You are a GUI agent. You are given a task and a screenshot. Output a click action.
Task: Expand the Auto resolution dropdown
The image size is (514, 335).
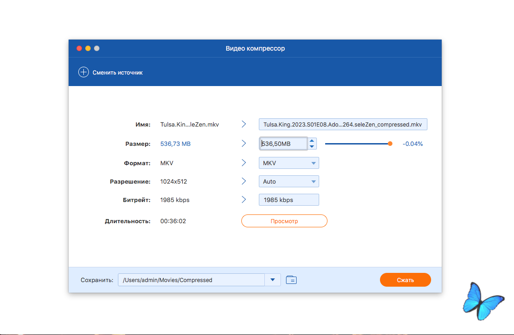[x=289, y=181]
